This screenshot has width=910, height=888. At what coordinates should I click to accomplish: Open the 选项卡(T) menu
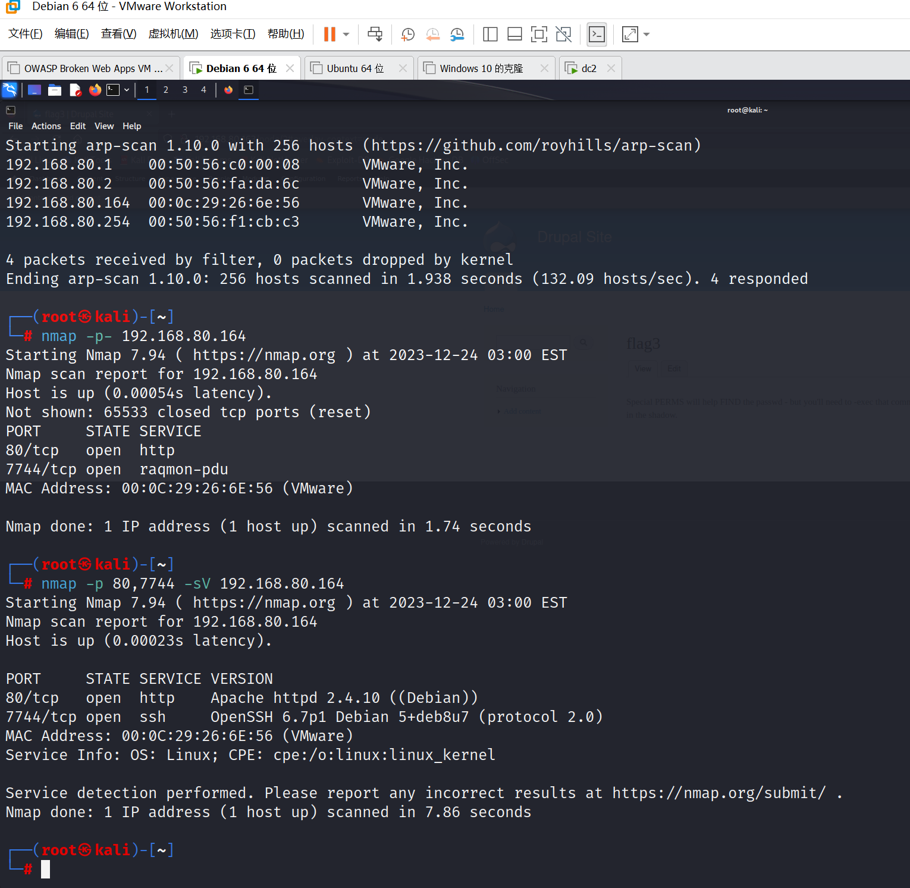pyautogui.click(x=233, y=34)
